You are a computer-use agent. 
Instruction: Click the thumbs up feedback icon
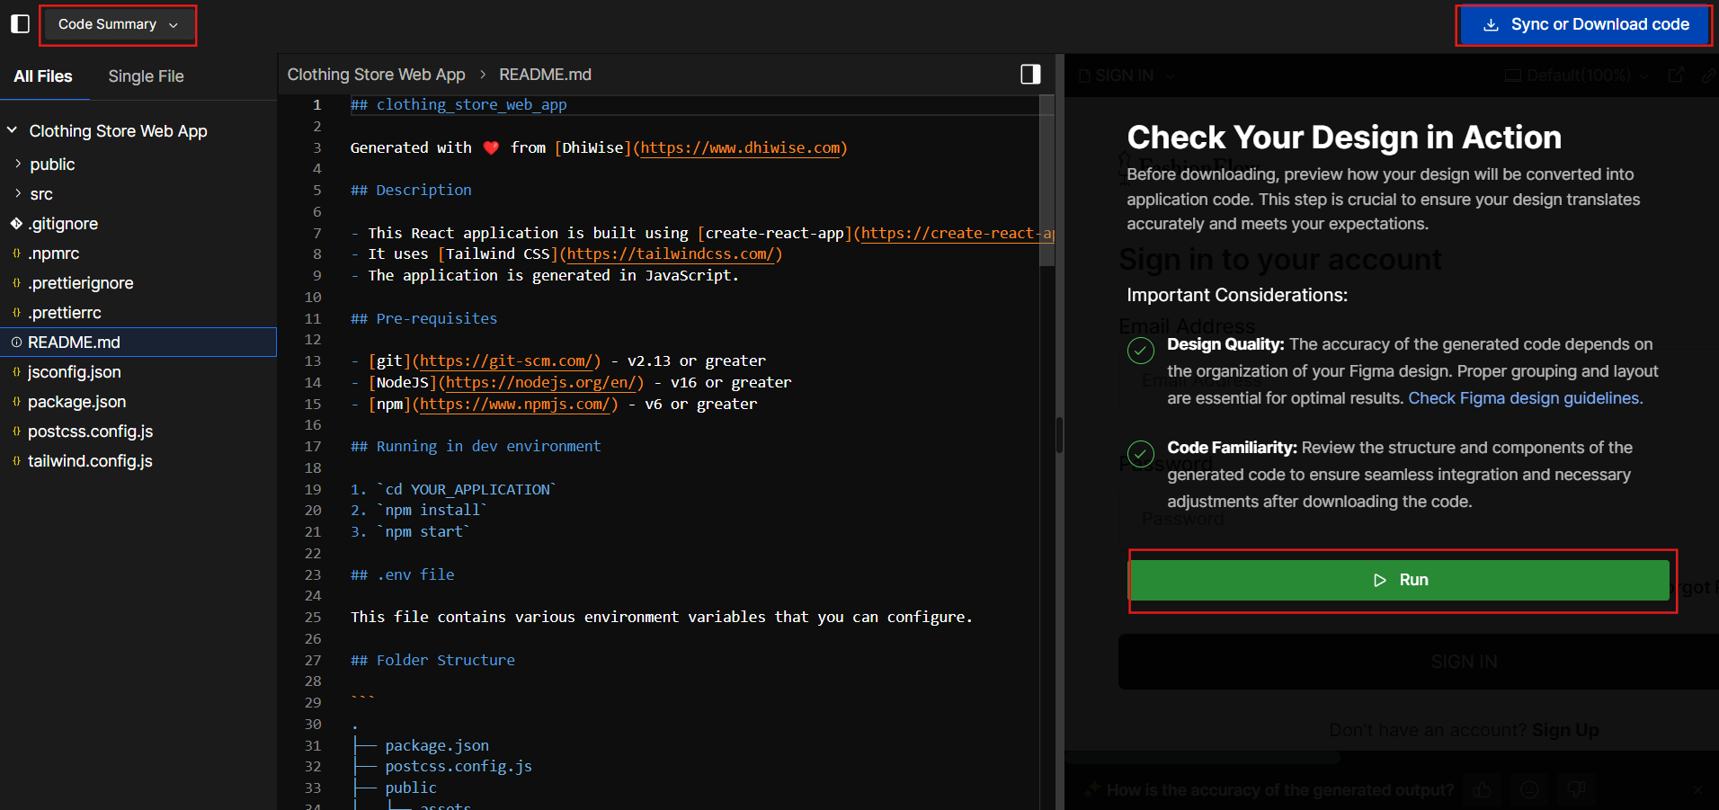(x=1482, y=790)
